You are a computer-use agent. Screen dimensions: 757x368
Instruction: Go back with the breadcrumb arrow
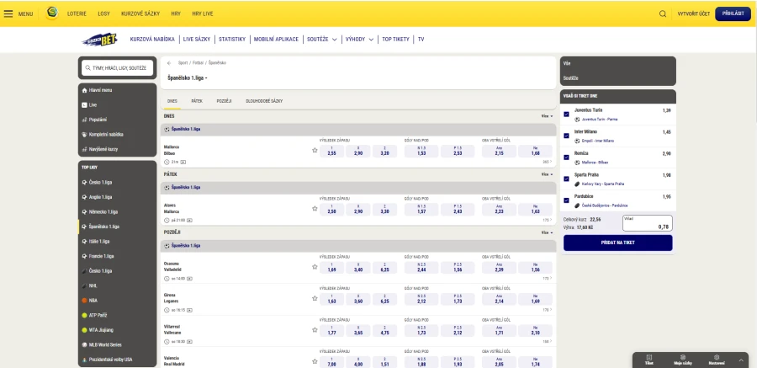click(169, 63)
